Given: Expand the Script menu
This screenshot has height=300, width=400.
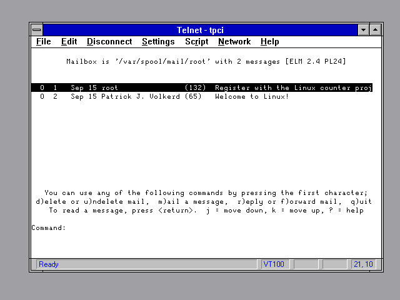Looking at the screenshot, I should pyautogui.click(x=196, y=42).
